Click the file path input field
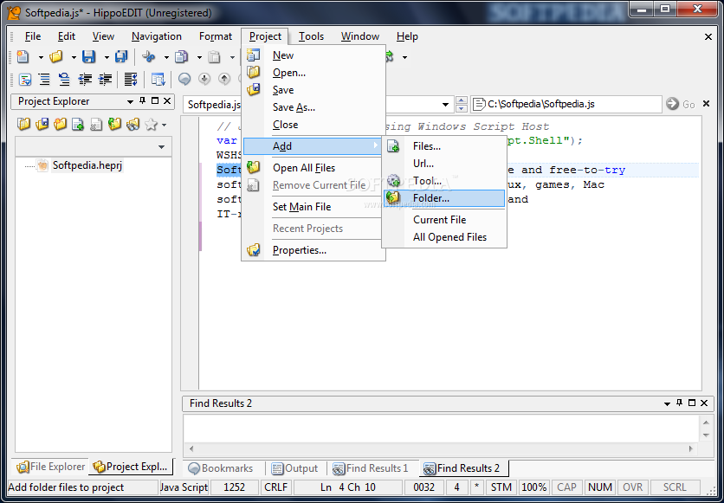 567,104
